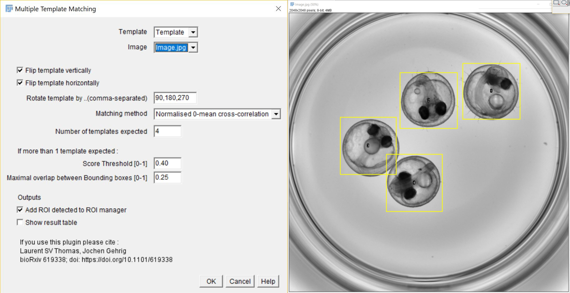The width and height of the screenshot is (570, 293).
Task: Select detected ROI box labeled 1
Action: pos(491,91)
